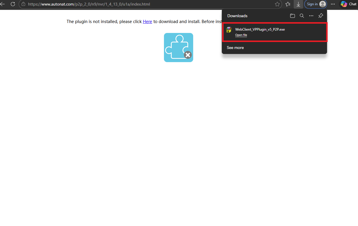This screenshot has height=226, width=358.
Task: Click the browser back arrow
Action: click(4, 4)
